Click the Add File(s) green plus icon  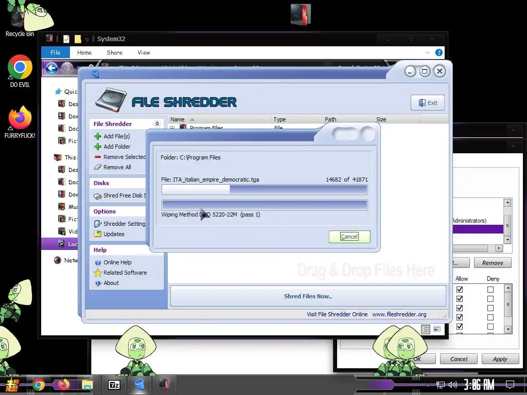(98, 136)
